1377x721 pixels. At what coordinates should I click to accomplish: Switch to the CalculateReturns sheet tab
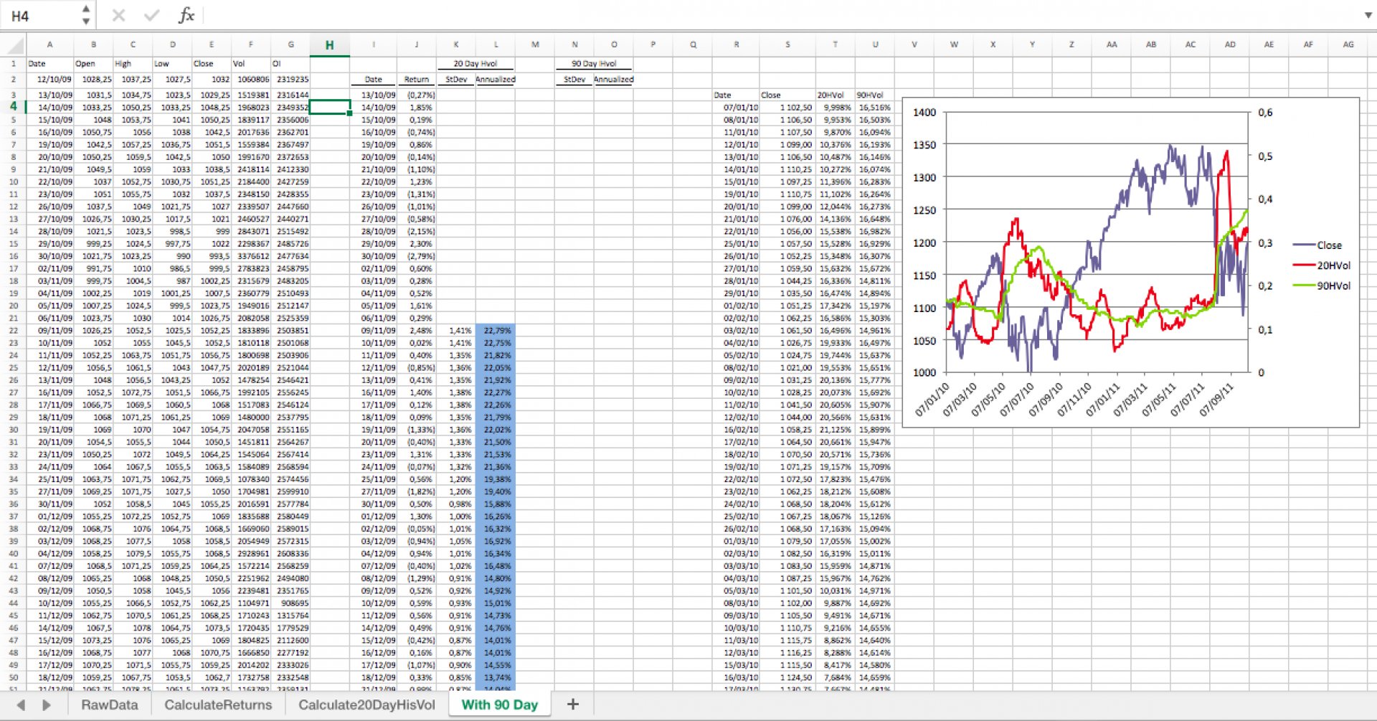(x=218, y=704)
